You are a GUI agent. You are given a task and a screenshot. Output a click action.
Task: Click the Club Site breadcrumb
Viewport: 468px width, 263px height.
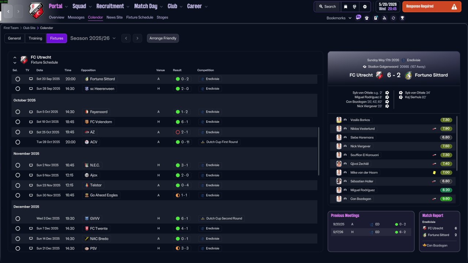(x=29, y=28)
